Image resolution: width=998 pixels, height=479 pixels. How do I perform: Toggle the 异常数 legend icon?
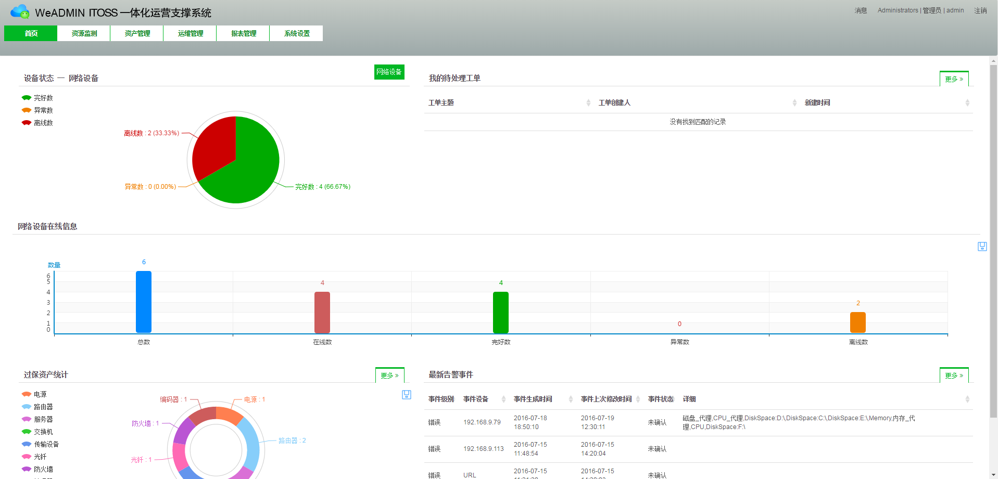26,110
